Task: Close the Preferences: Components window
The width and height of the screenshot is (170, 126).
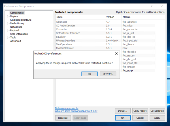Action: click(x=161, y=6)
